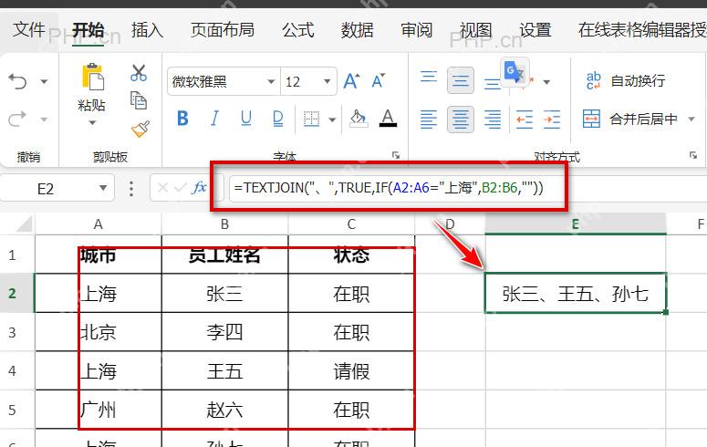Center text horizontally

pos(461,120)
